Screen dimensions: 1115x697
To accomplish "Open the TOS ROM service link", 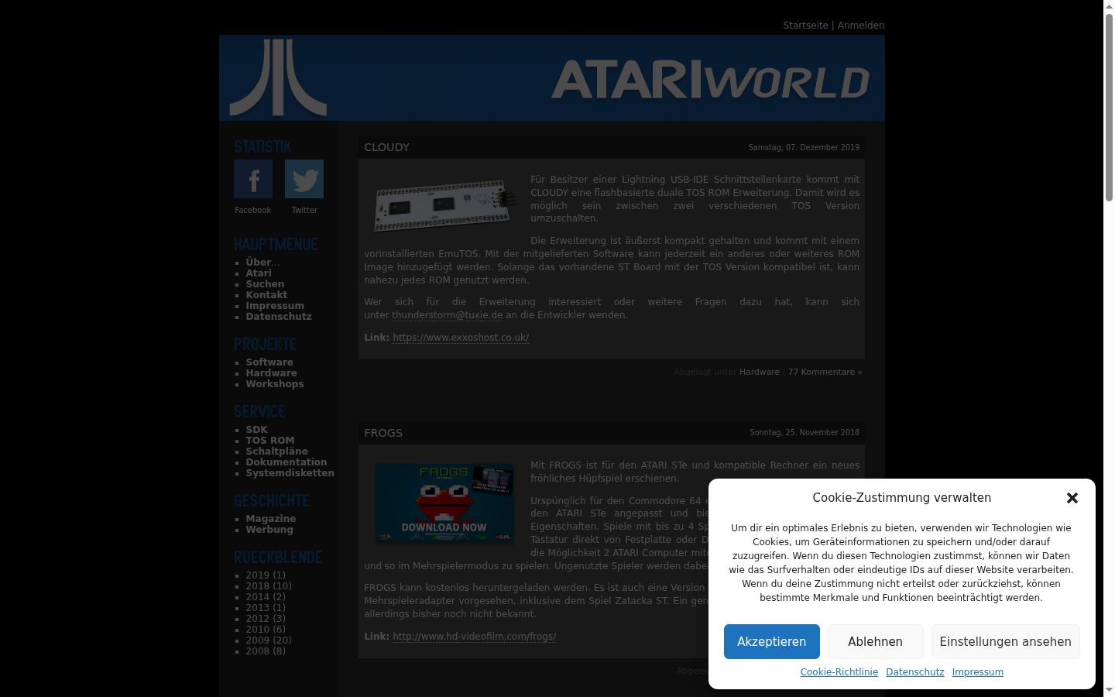I will point(270,441).
